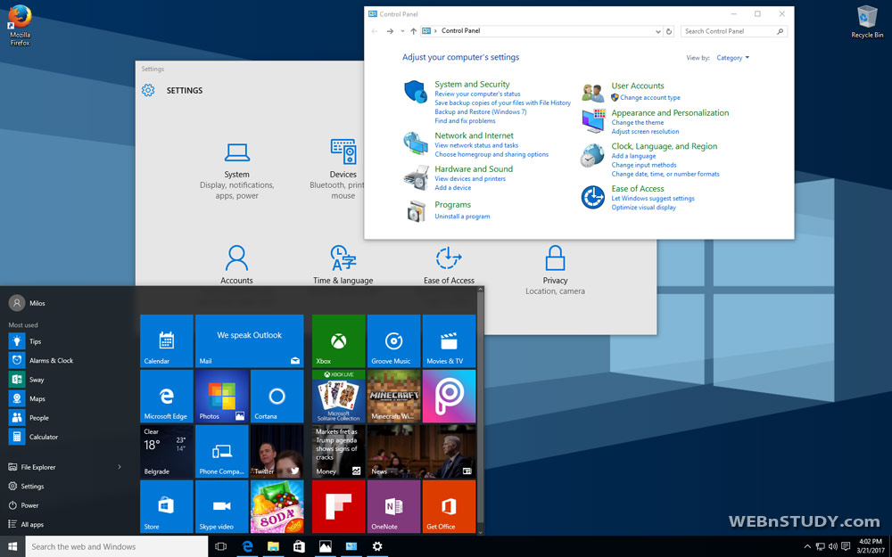892x557 pixels.
Task: Open Settings from the Start menu list
Action: [x=26, y=487]
